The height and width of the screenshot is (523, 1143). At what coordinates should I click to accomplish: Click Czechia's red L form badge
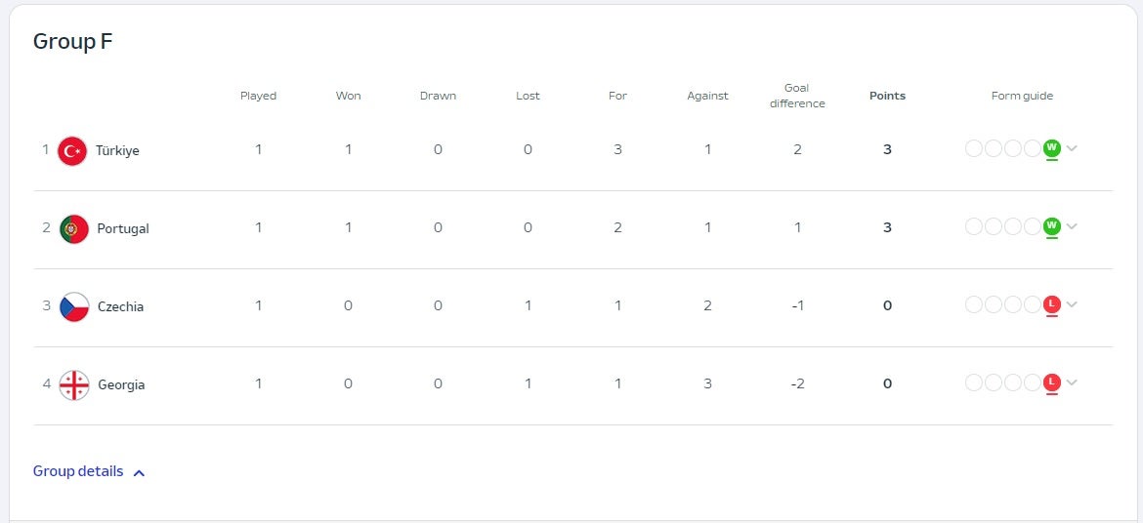click(1052, 304)
